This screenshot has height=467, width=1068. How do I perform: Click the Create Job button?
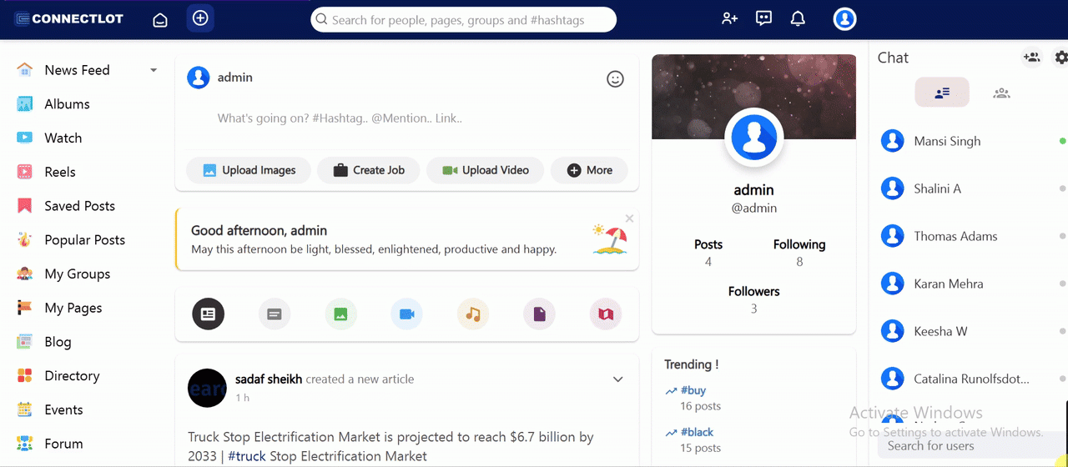coord(368,170)
